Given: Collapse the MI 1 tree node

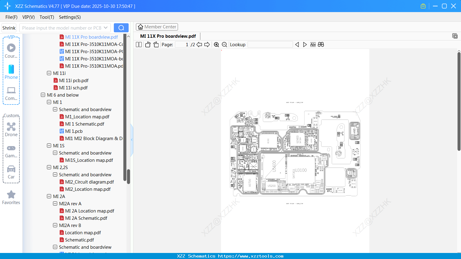Looking at the screenshot, I should (x=49, y=102).
